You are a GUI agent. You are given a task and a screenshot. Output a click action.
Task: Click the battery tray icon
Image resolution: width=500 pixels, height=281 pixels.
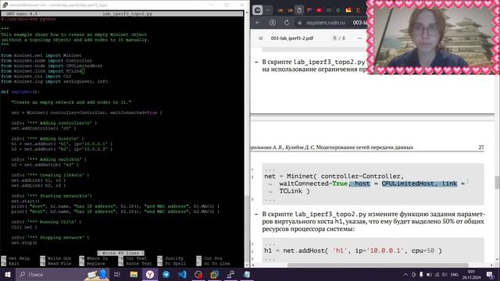(429, 275)
